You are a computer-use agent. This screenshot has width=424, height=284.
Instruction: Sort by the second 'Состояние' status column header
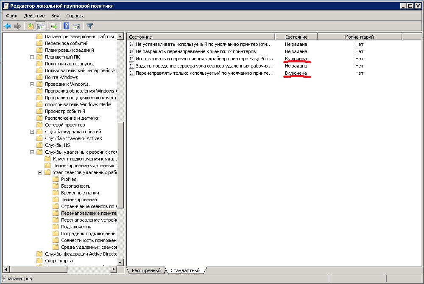coord(296,37)
